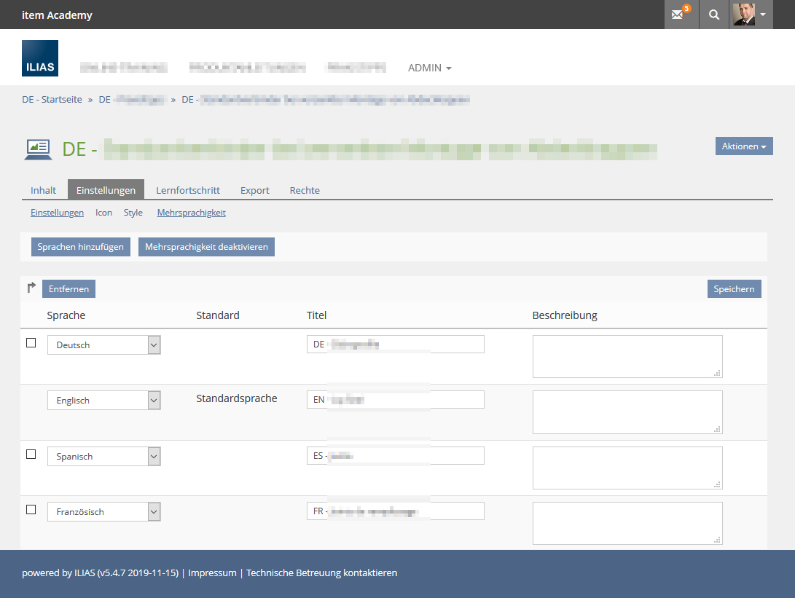Click the ILIAS logo
Image resolution: width=795 pixels, height=598 pixels.
[x=40, y=58]
